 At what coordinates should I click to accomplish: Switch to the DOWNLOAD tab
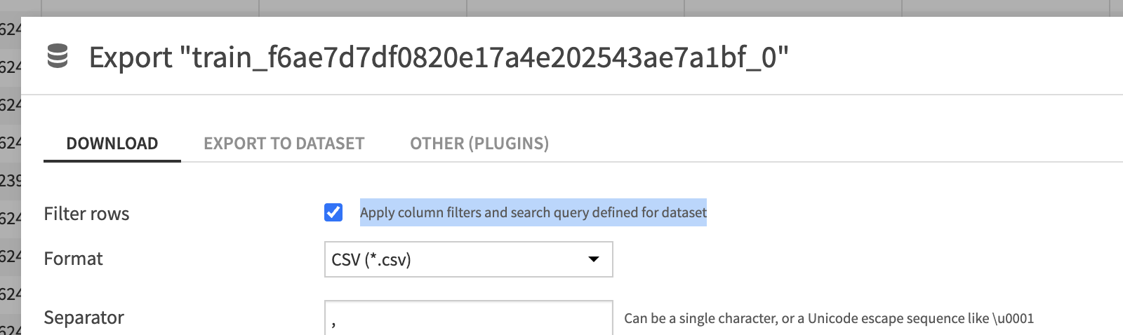click(112, 144)
